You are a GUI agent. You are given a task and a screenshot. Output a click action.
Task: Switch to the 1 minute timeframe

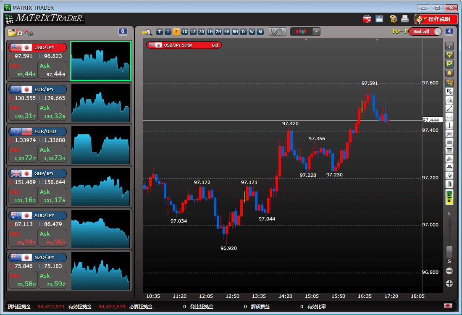pyautogui.click(x=168, y=32)
